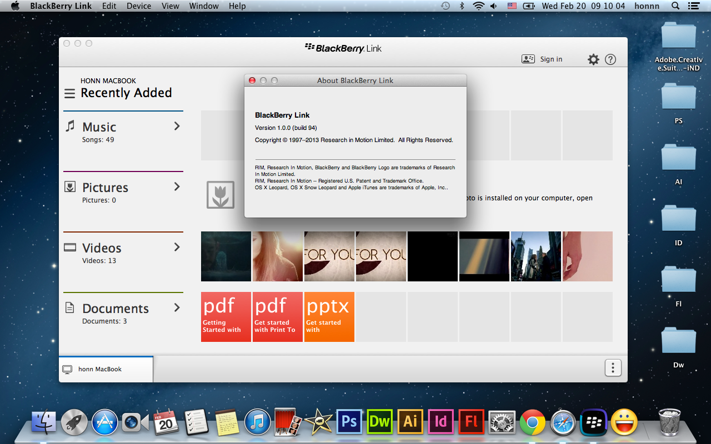Open the Edit menu
This screenshot has height=444, width=711.
click(x=109, y=6)
